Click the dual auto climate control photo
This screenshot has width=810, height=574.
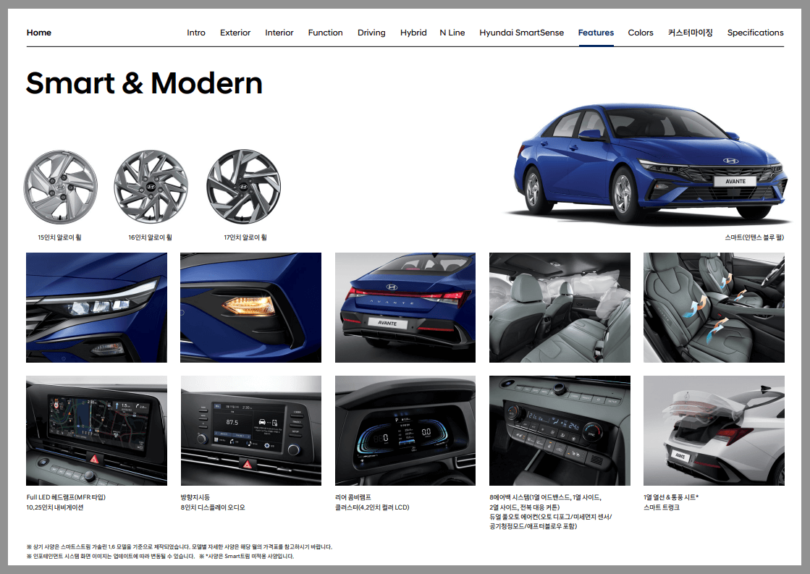[560, 431]
